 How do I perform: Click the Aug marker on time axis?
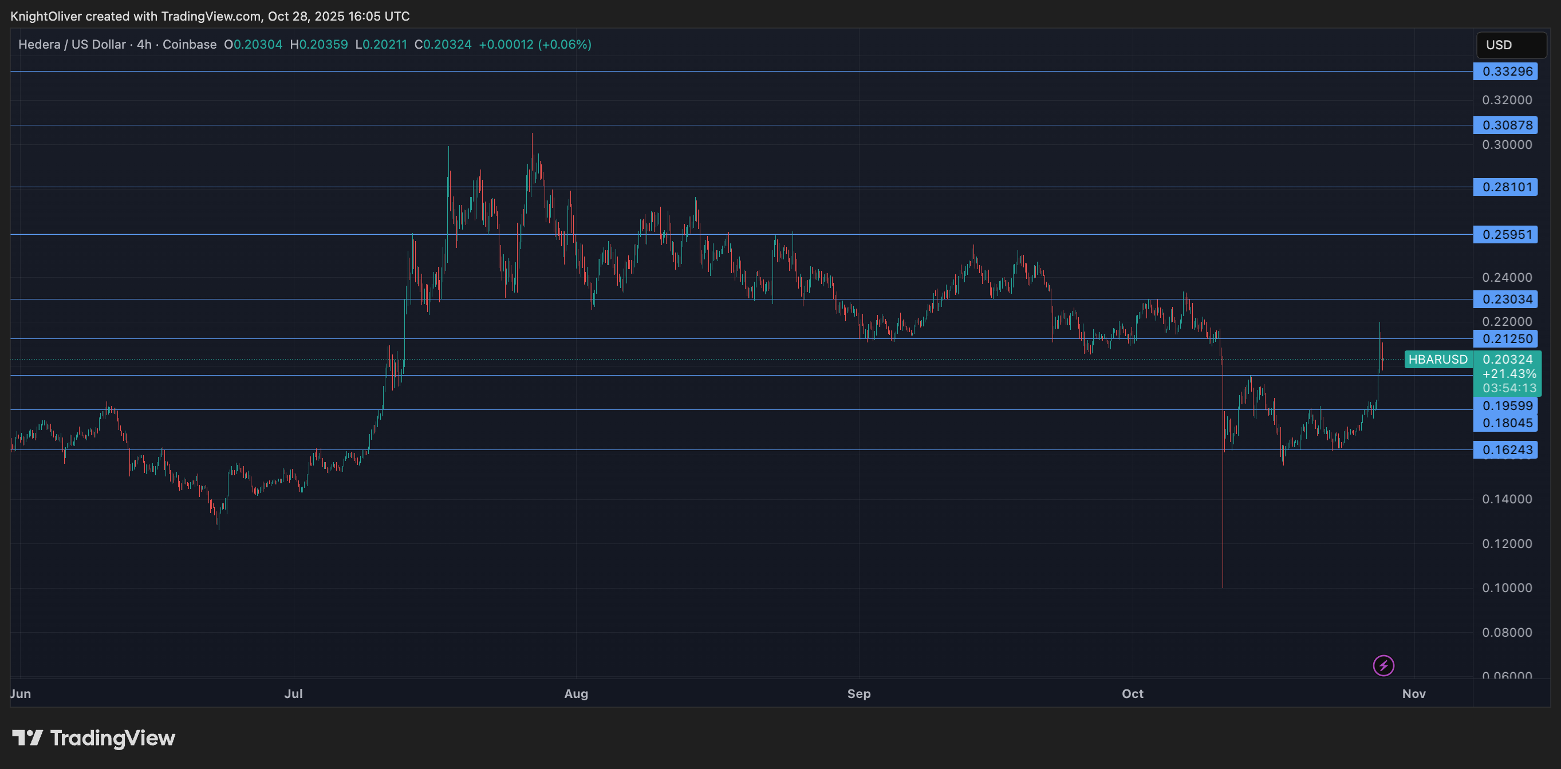tap(575, 694)
